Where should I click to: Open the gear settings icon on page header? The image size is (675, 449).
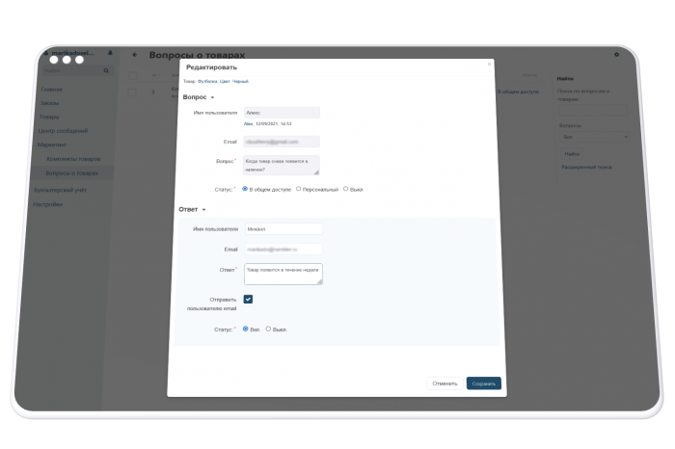click(616, 55)
